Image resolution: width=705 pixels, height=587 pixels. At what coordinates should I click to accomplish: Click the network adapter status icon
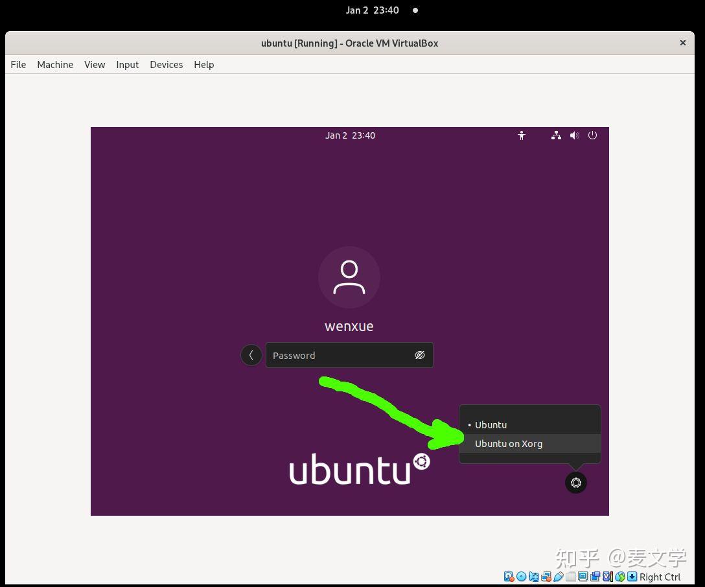coord(546,577)
